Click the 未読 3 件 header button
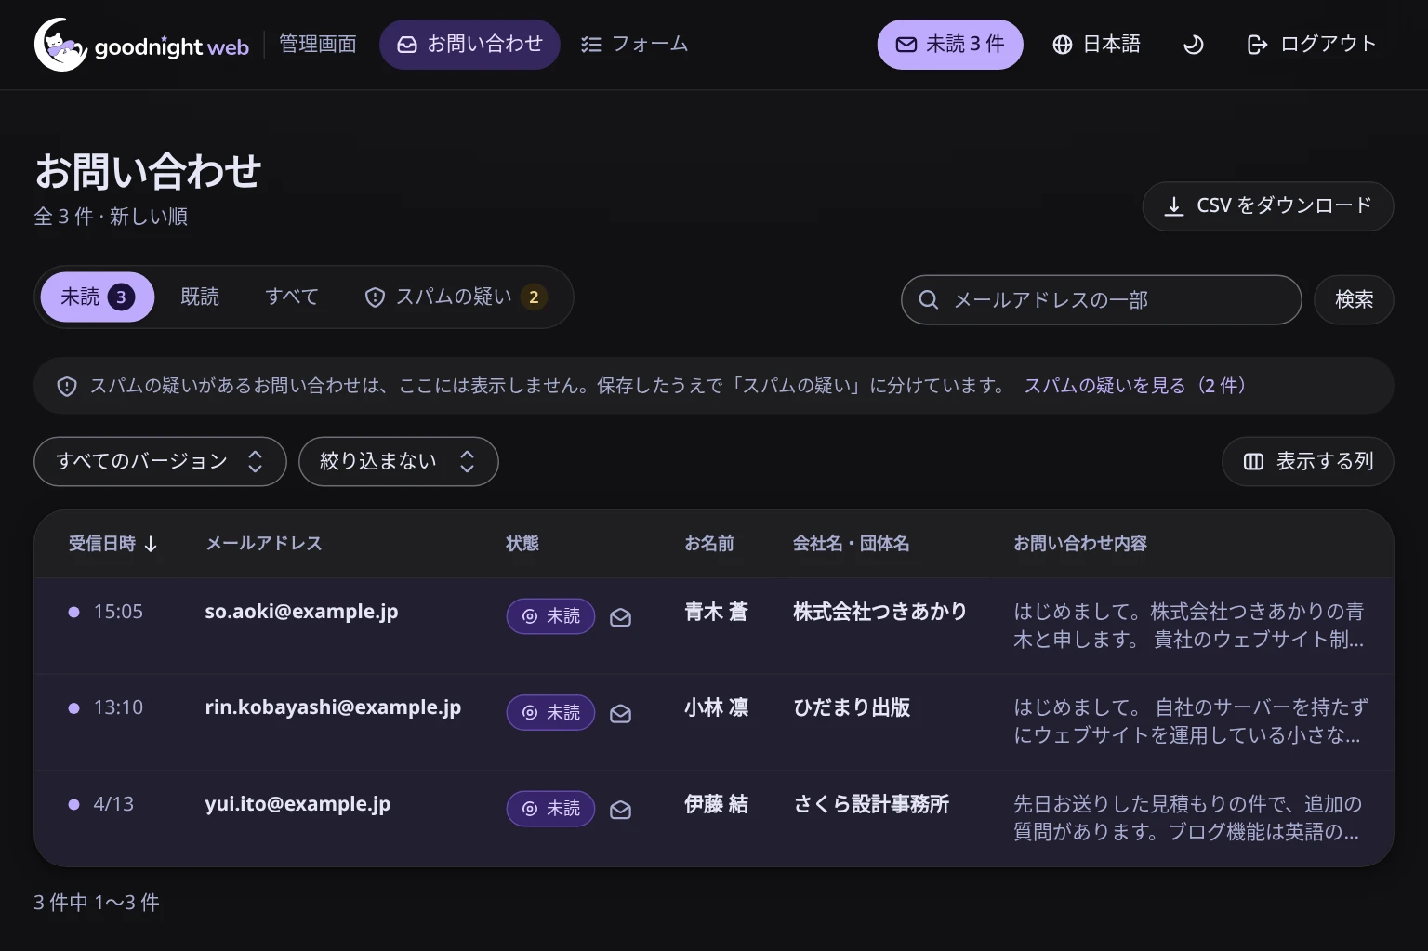 point(950,45)
